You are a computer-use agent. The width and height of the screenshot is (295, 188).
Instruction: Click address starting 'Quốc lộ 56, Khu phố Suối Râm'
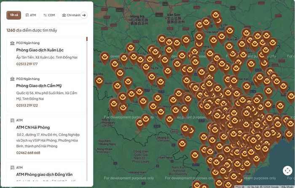tap(47, 96)
